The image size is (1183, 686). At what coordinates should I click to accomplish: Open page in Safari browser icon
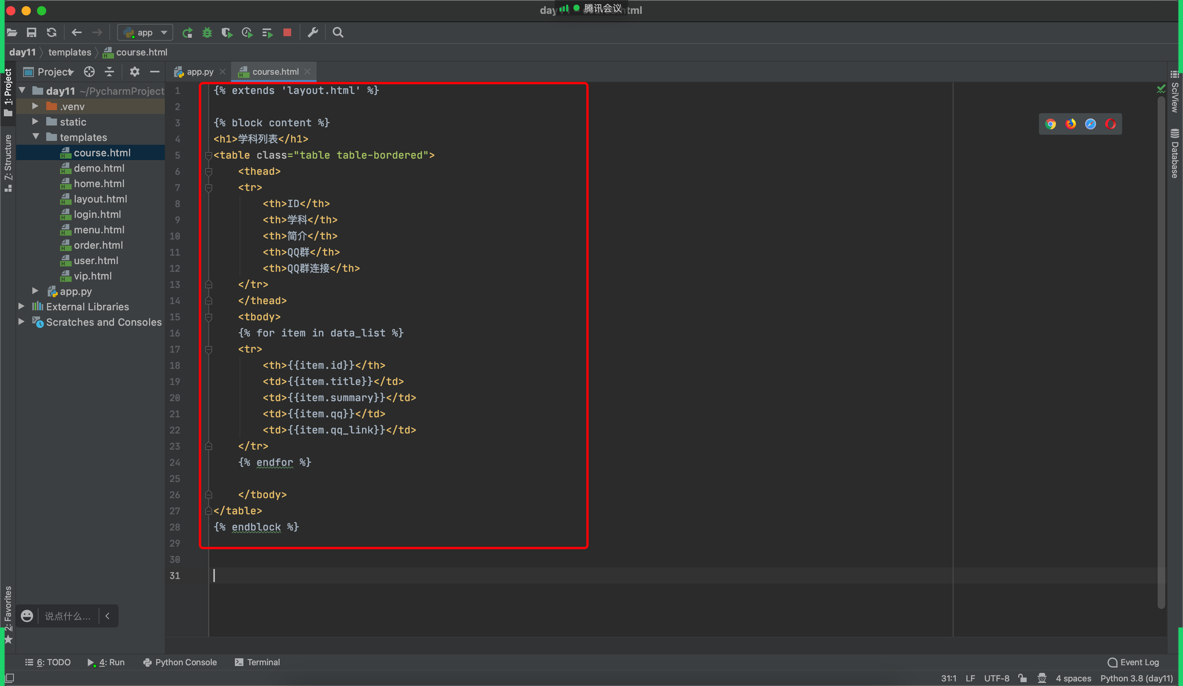click(1091, 124)
